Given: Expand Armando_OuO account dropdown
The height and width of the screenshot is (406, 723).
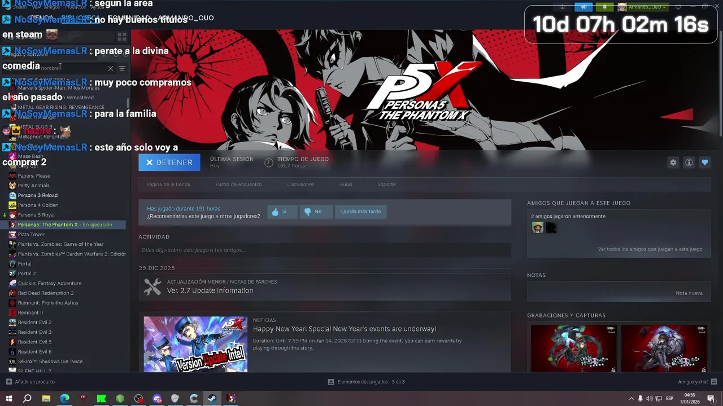Looking at the screenshot, I should (x=642, y=7).
